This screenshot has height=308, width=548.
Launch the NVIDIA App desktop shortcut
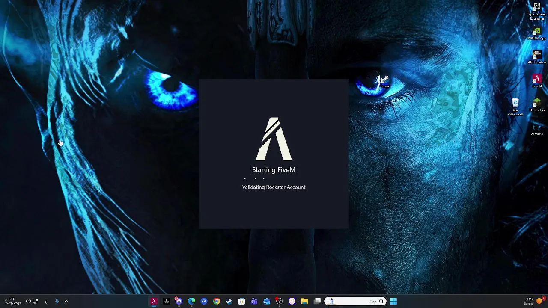click(537, 34)
